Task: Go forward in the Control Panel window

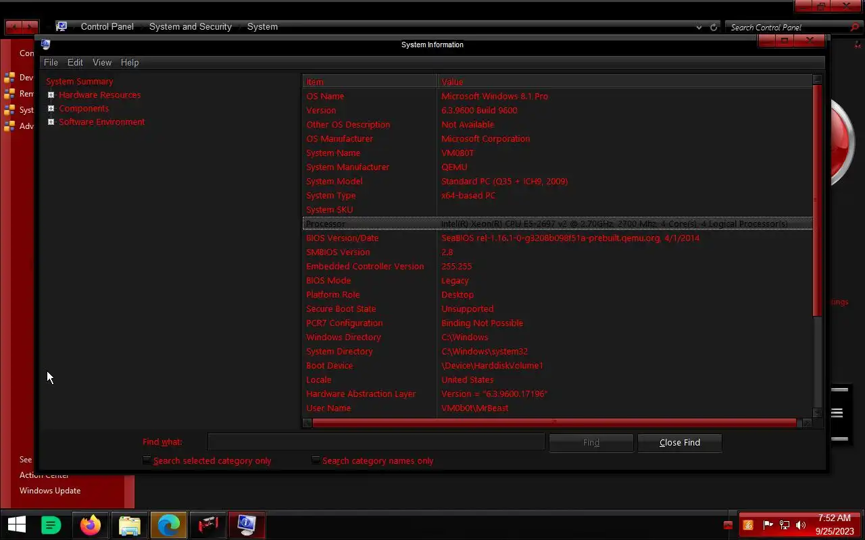Action: [30, 27]
